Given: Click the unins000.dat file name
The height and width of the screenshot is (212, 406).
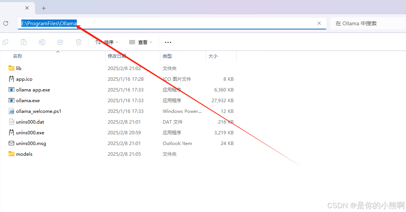Looking at the screenshot, I should (x=30, y=122).
